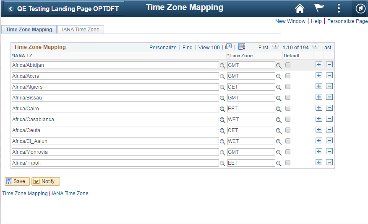
Task: Click the WET field for Africa/El_Aaiun
Action: 251,141
